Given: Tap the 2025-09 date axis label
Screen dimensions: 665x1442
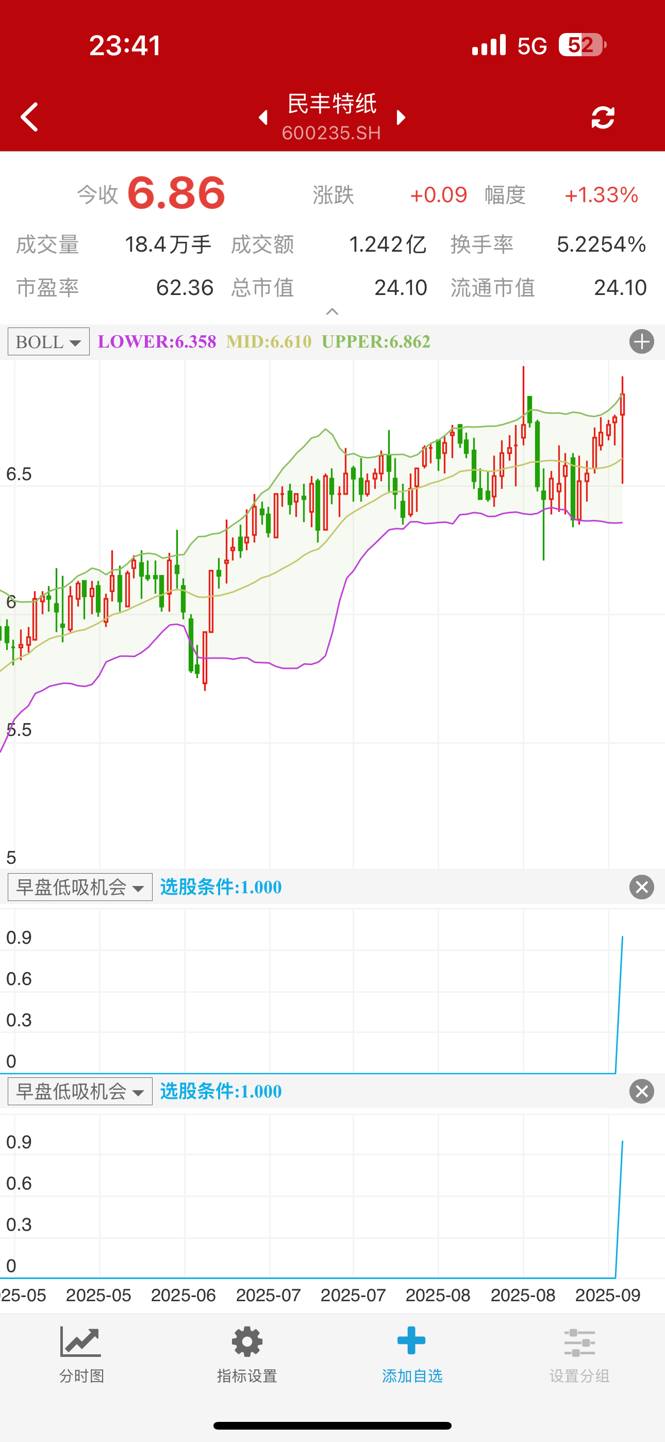Looking at the screenshot, I should tap(608, 1295).
